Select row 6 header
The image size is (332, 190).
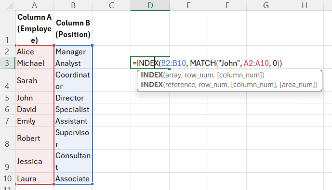pyautogui.click(x=7, y=109)
